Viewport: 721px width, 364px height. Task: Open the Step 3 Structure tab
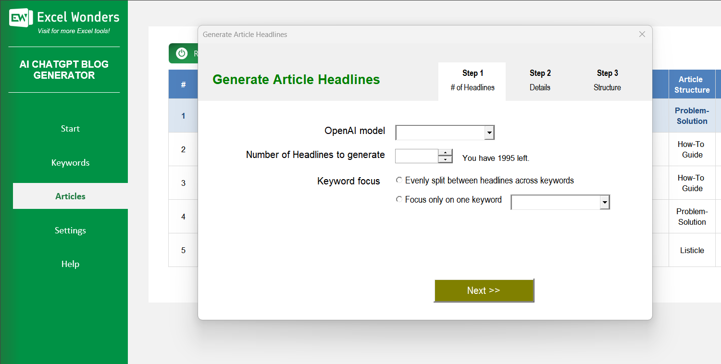[x=607, y=80]
